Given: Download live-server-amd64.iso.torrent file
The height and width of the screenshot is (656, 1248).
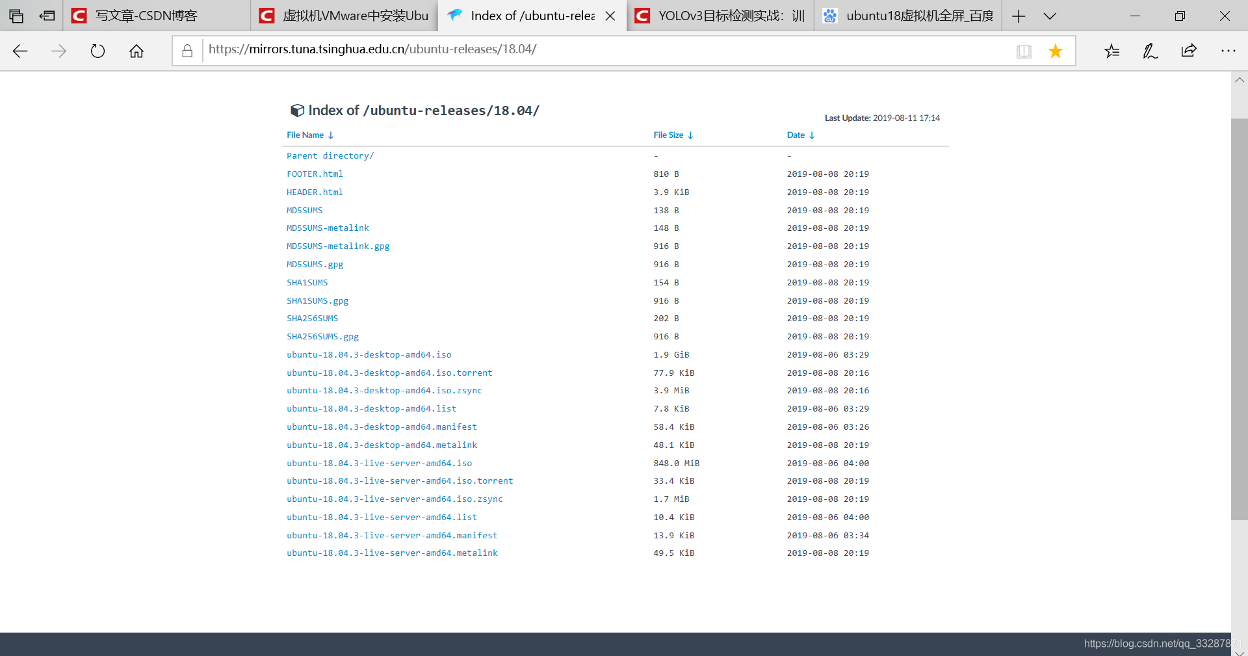Looking at the screenshot, I should tap(400, 481).
